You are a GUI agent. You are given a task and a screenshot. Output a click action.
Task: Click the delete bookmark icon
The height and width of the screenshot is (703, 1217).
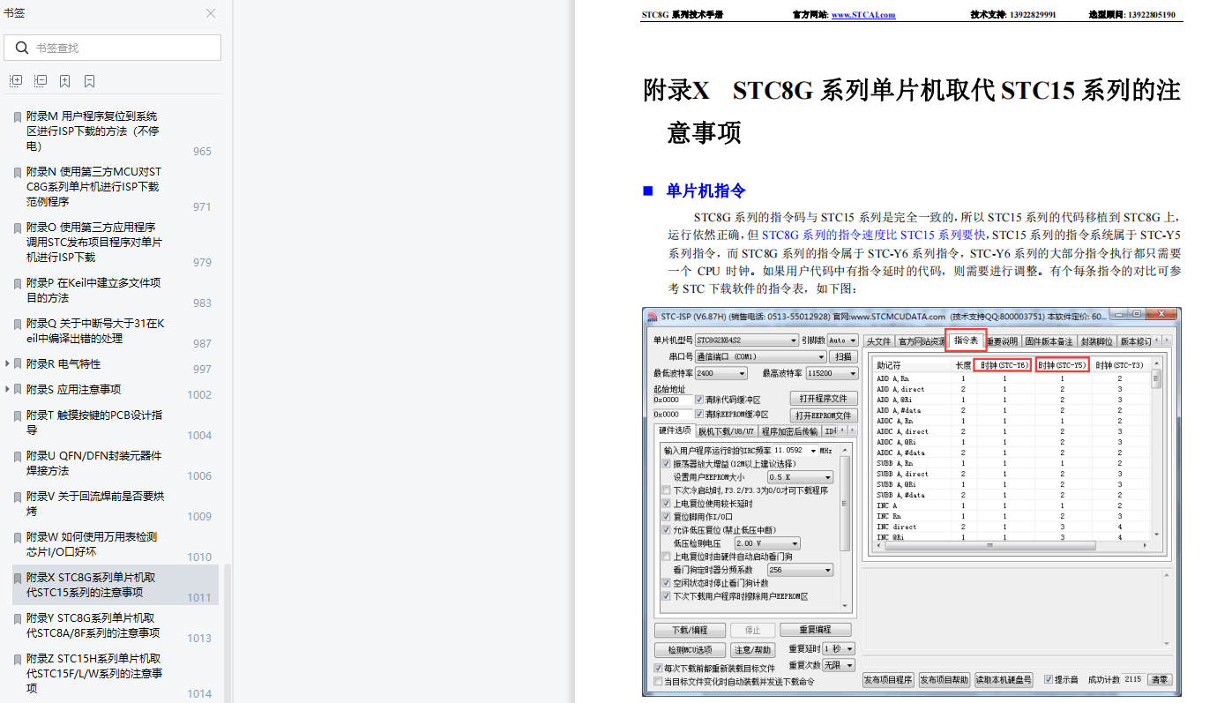pyautogui.click(x=90, y=81)
